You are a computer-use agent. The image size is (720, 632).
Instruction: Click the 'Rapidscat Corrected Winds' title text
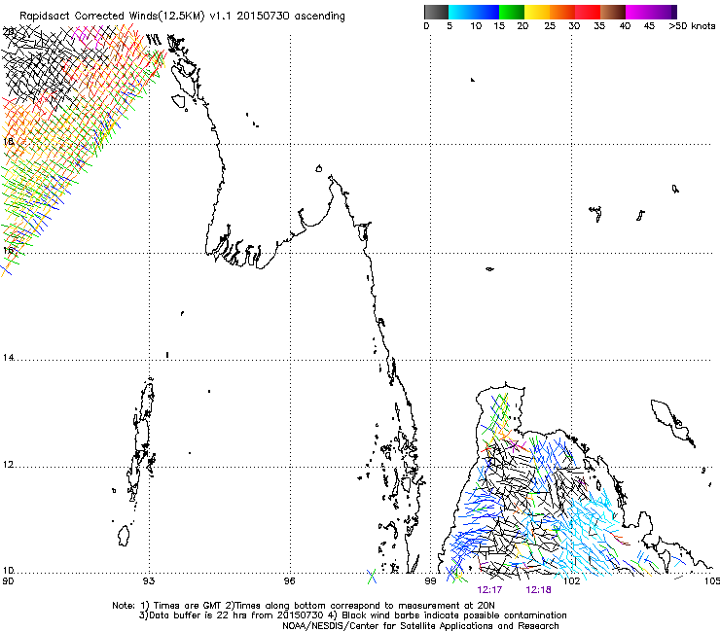pyautogui.click(x=112, y=17)
